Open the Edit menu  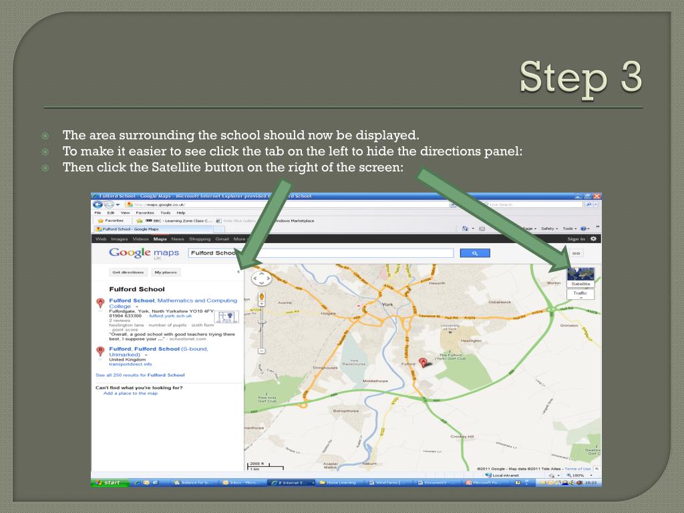coord(111,213)
